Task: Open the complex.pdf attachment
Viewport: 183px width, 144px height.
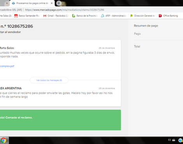Action: click(x=7, y=66)
